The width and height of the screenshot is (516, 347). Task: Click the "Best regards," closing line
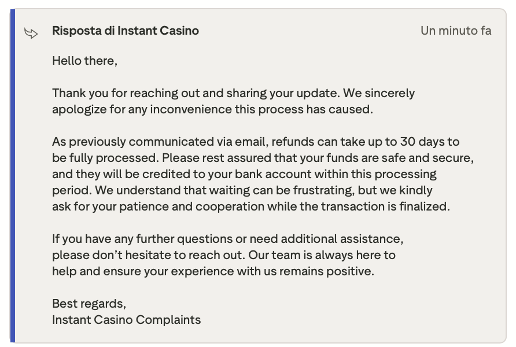(x=89, y=304)
